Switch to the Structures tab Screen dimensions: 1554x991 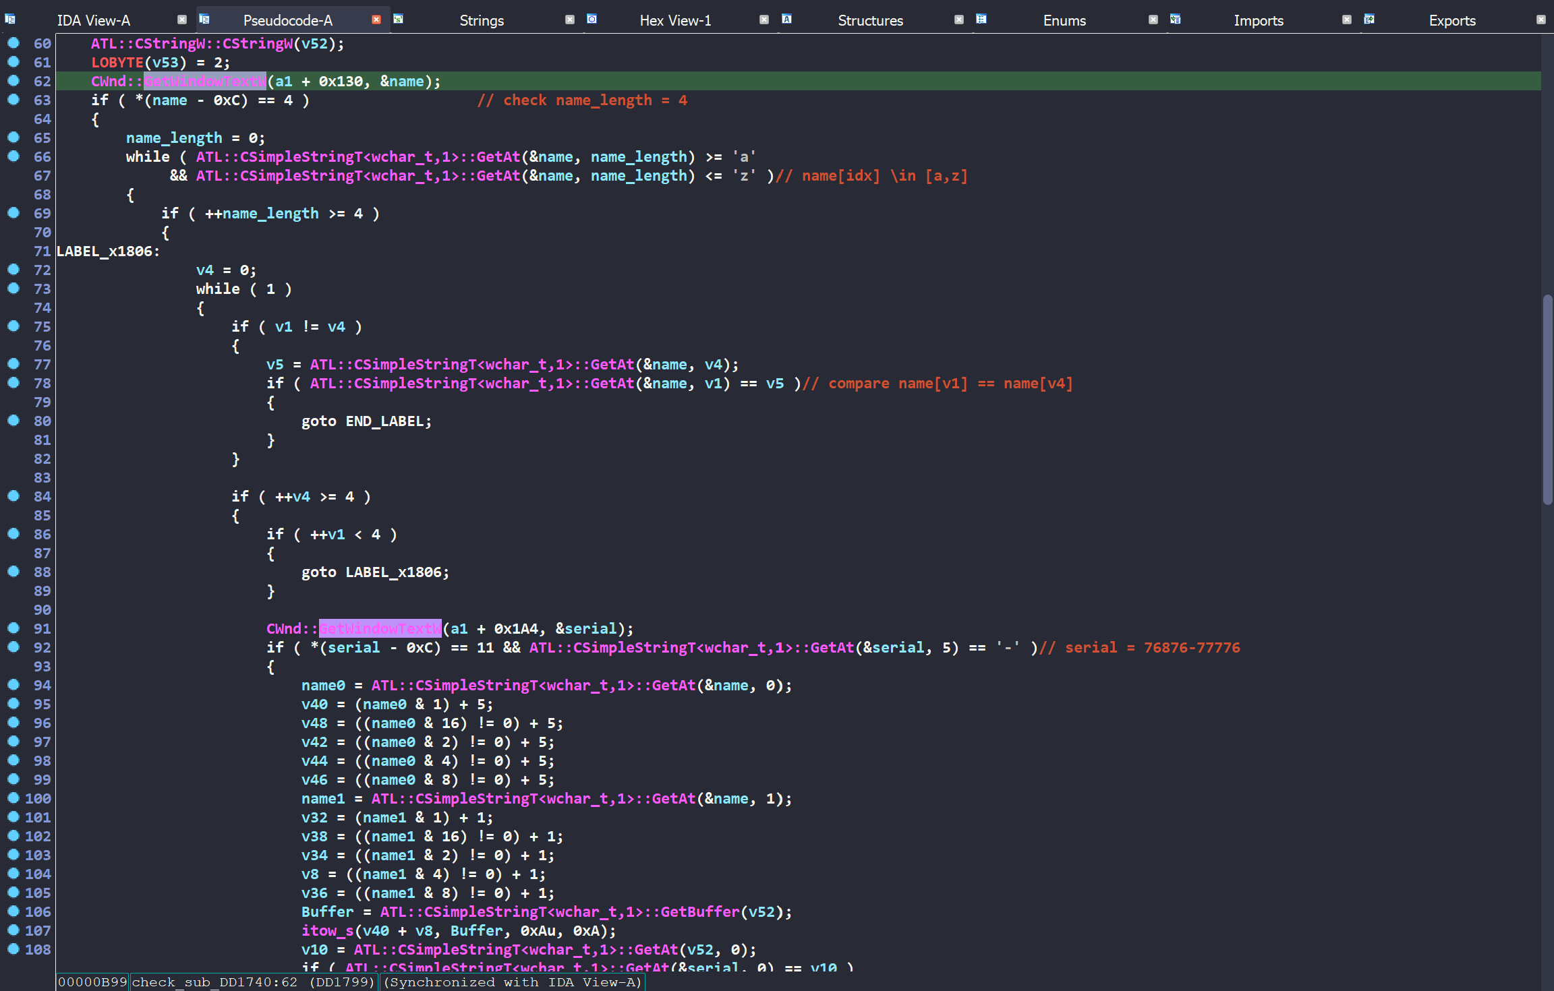click(870, 20)
